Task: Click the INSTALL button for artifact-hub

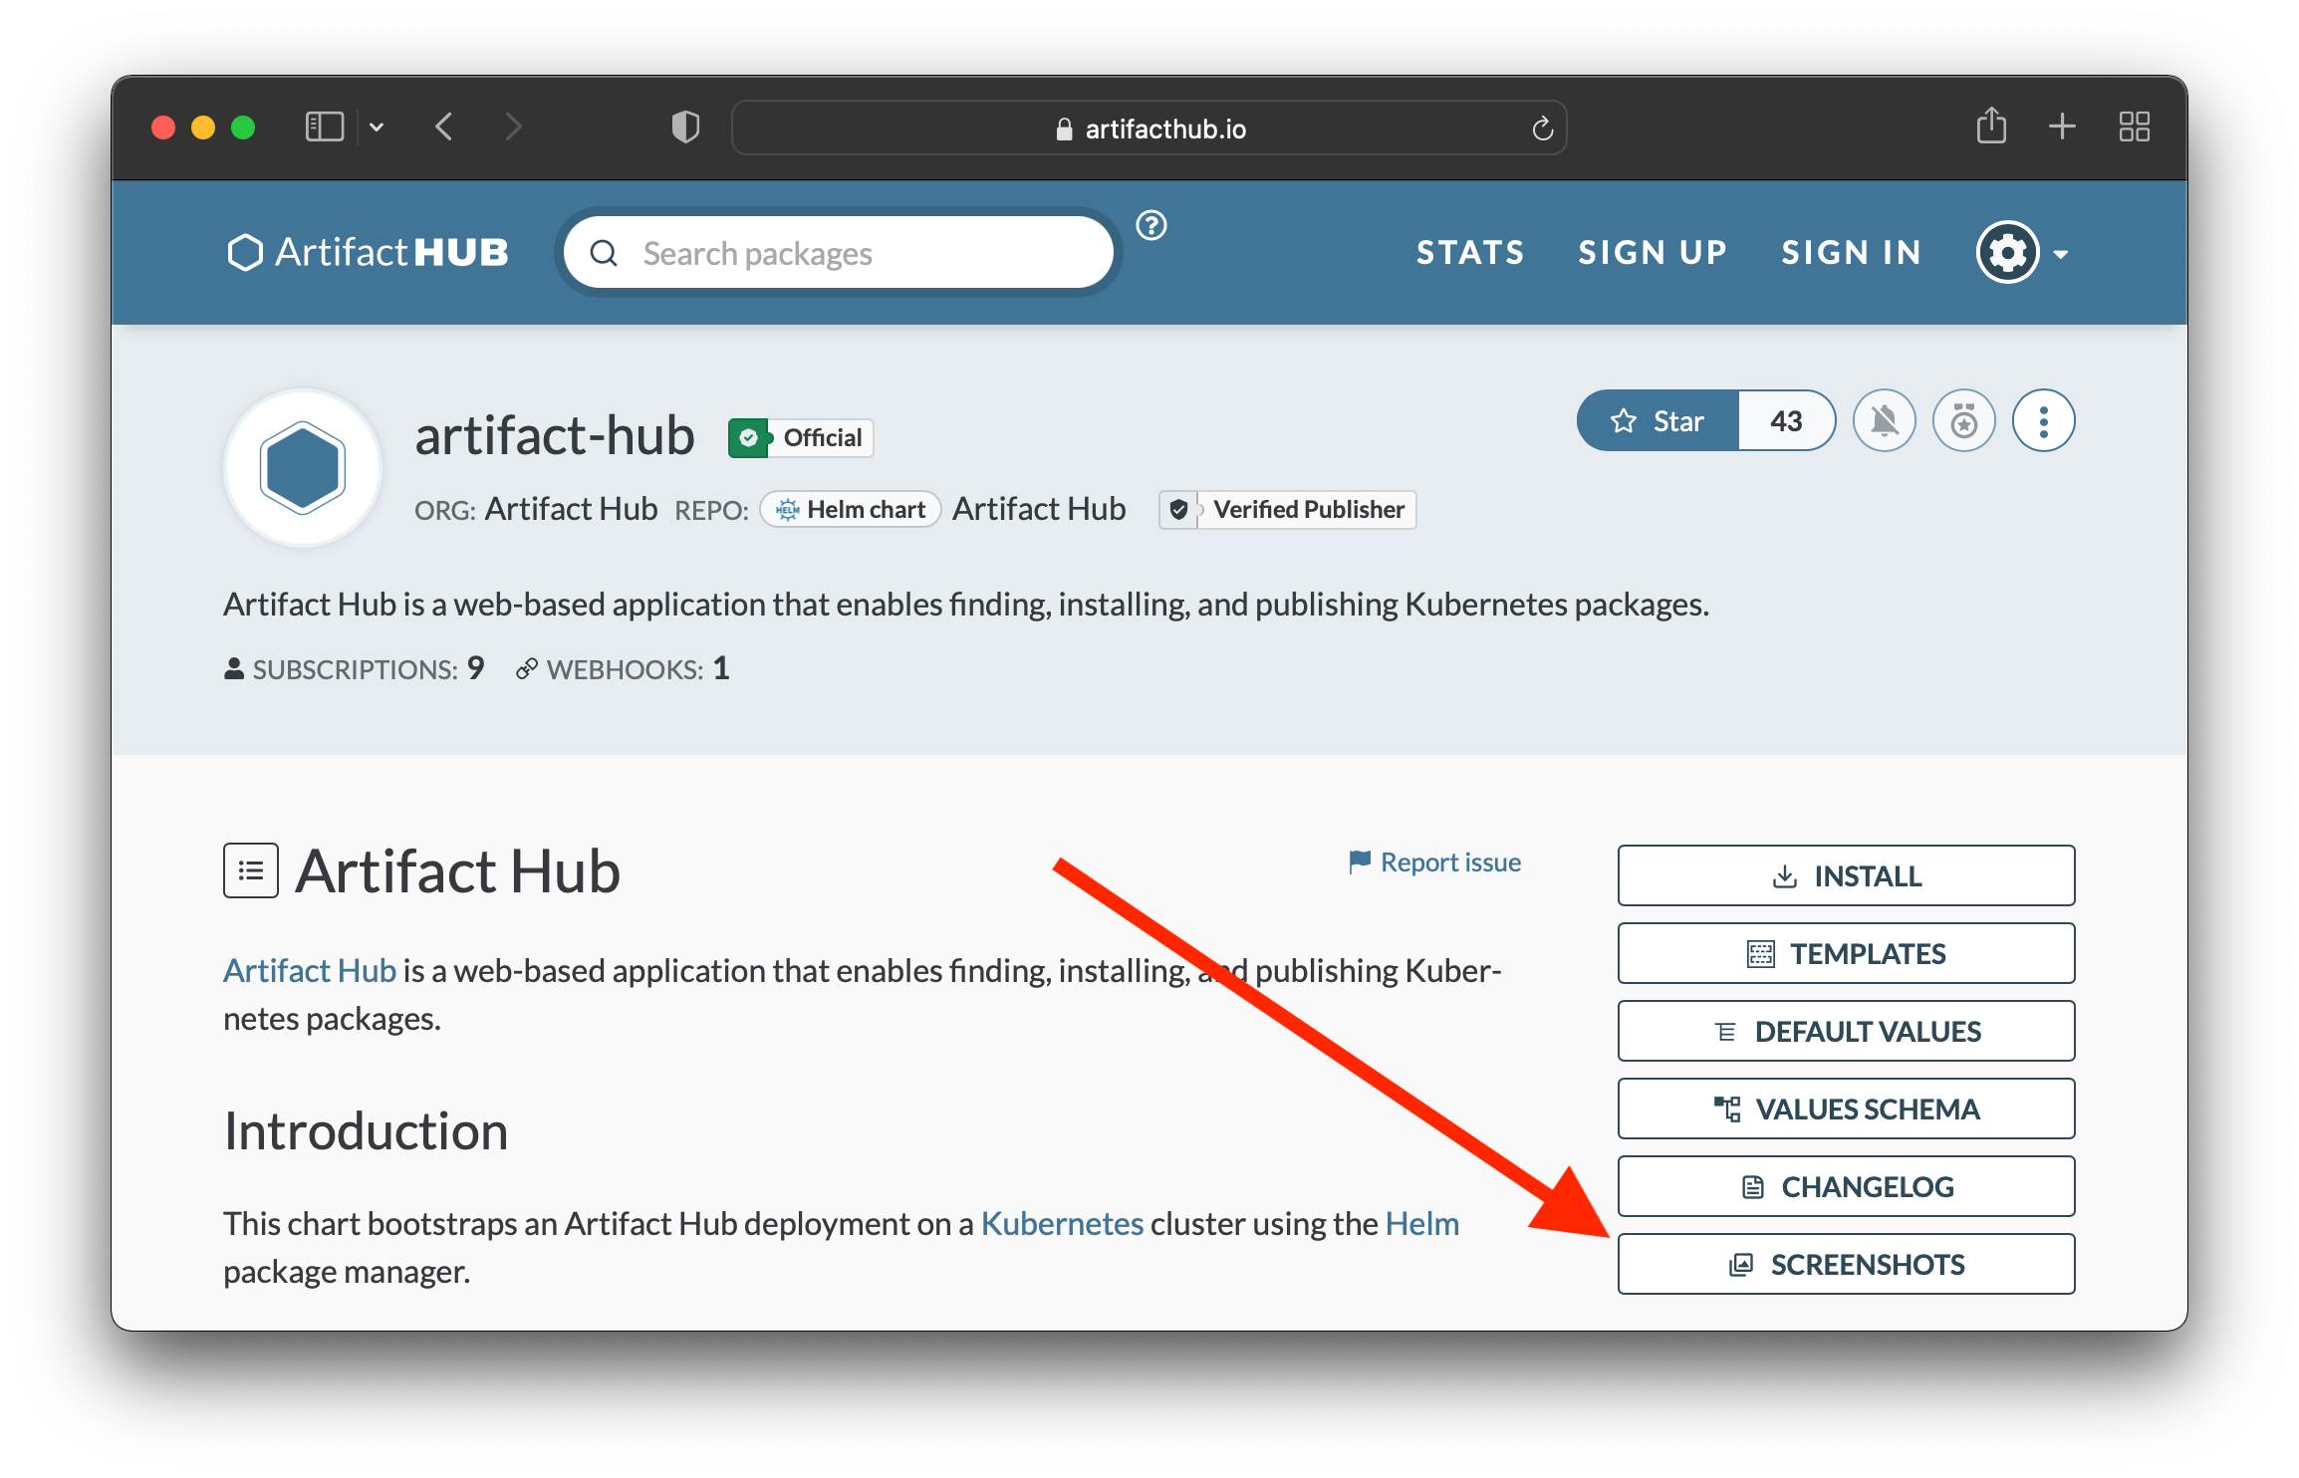Action: (1845, 873)
